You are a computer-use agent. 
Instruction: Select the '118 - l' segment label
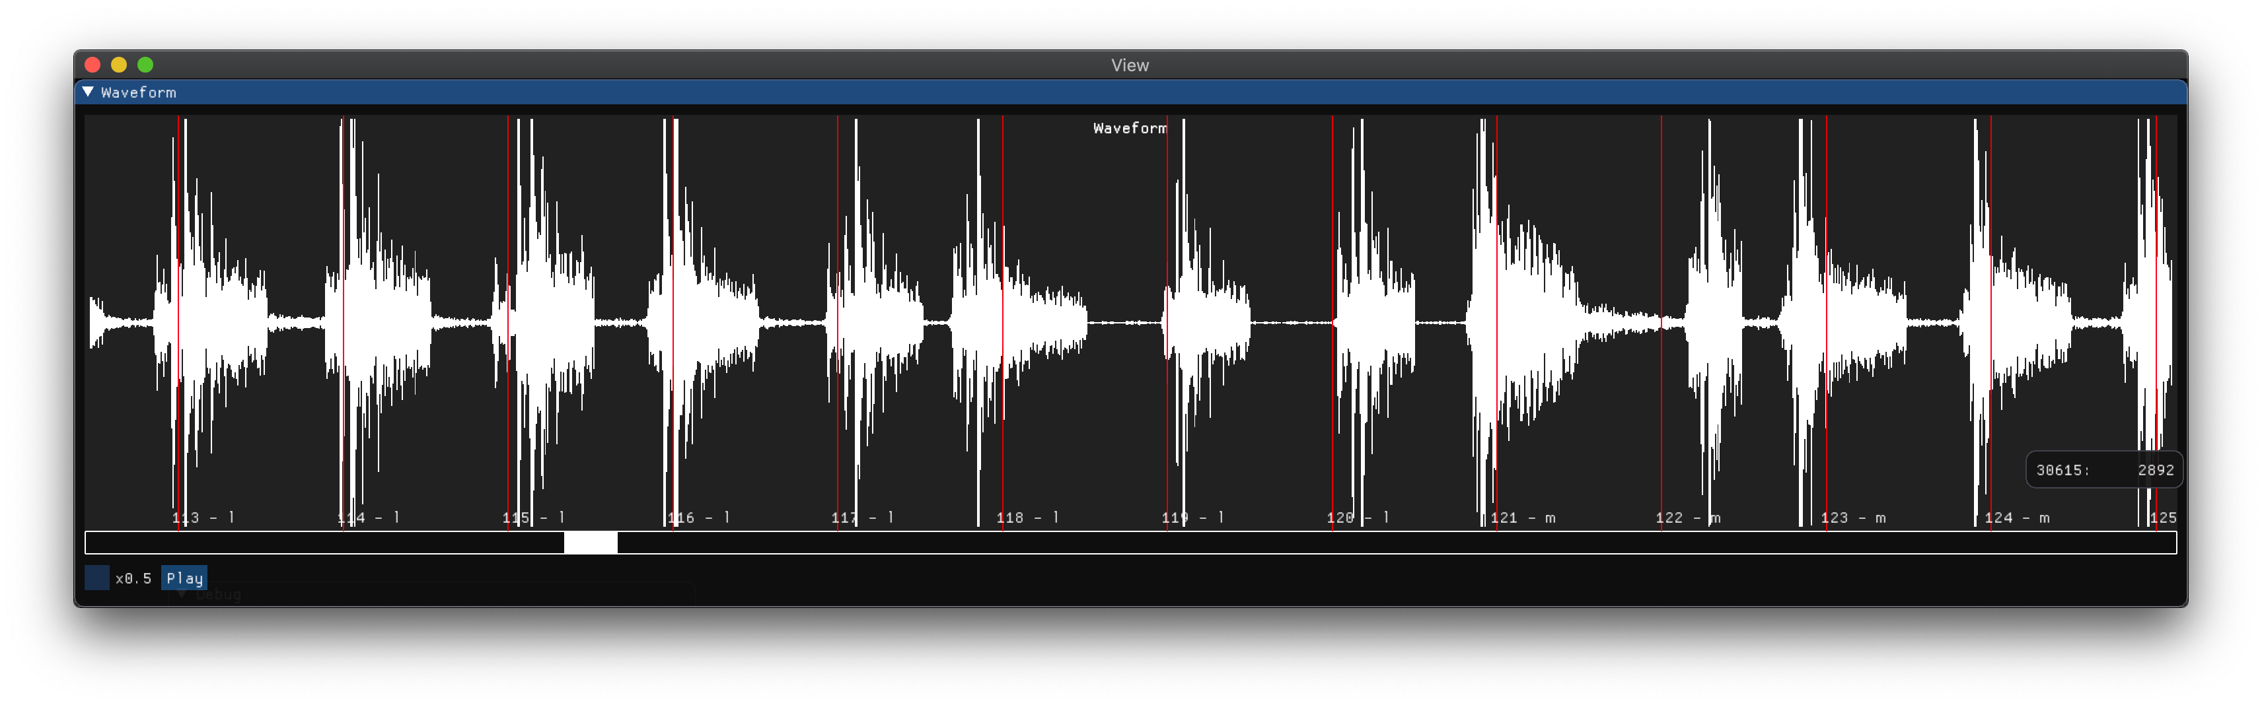pos(1027,518)
